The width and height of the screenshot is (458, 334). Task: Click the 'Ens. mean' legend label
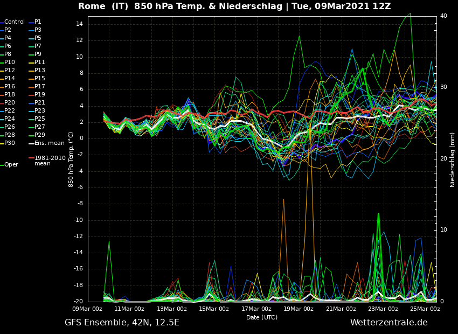50,143
